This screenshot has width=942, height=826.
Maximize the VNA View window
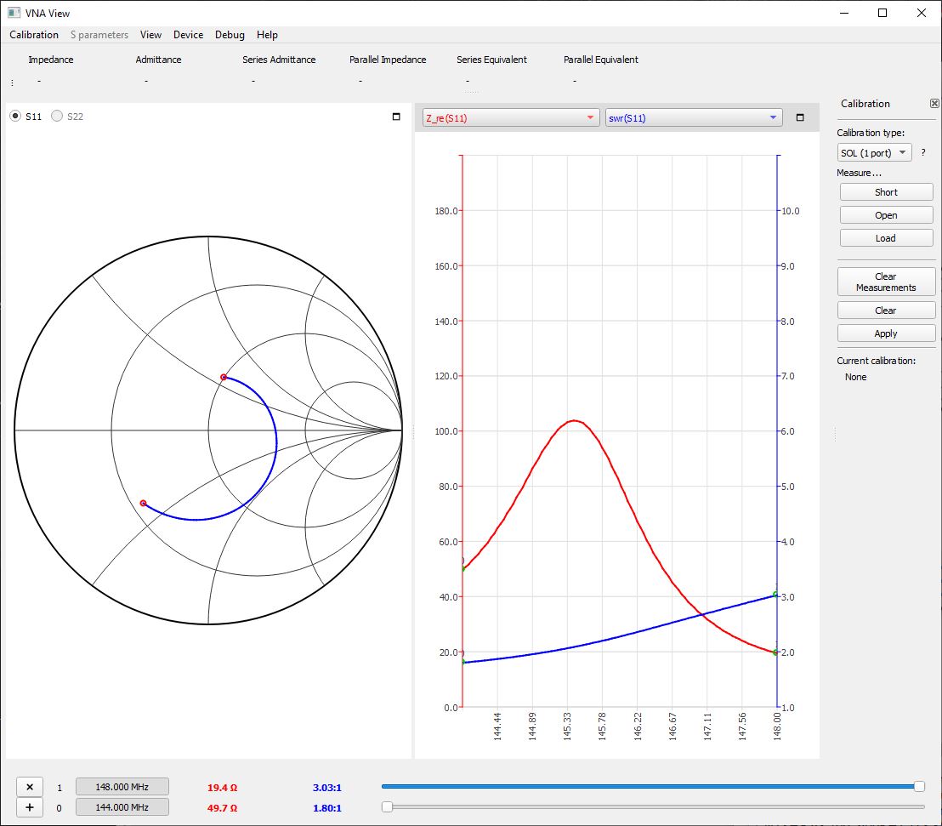[x=882, y=13]
